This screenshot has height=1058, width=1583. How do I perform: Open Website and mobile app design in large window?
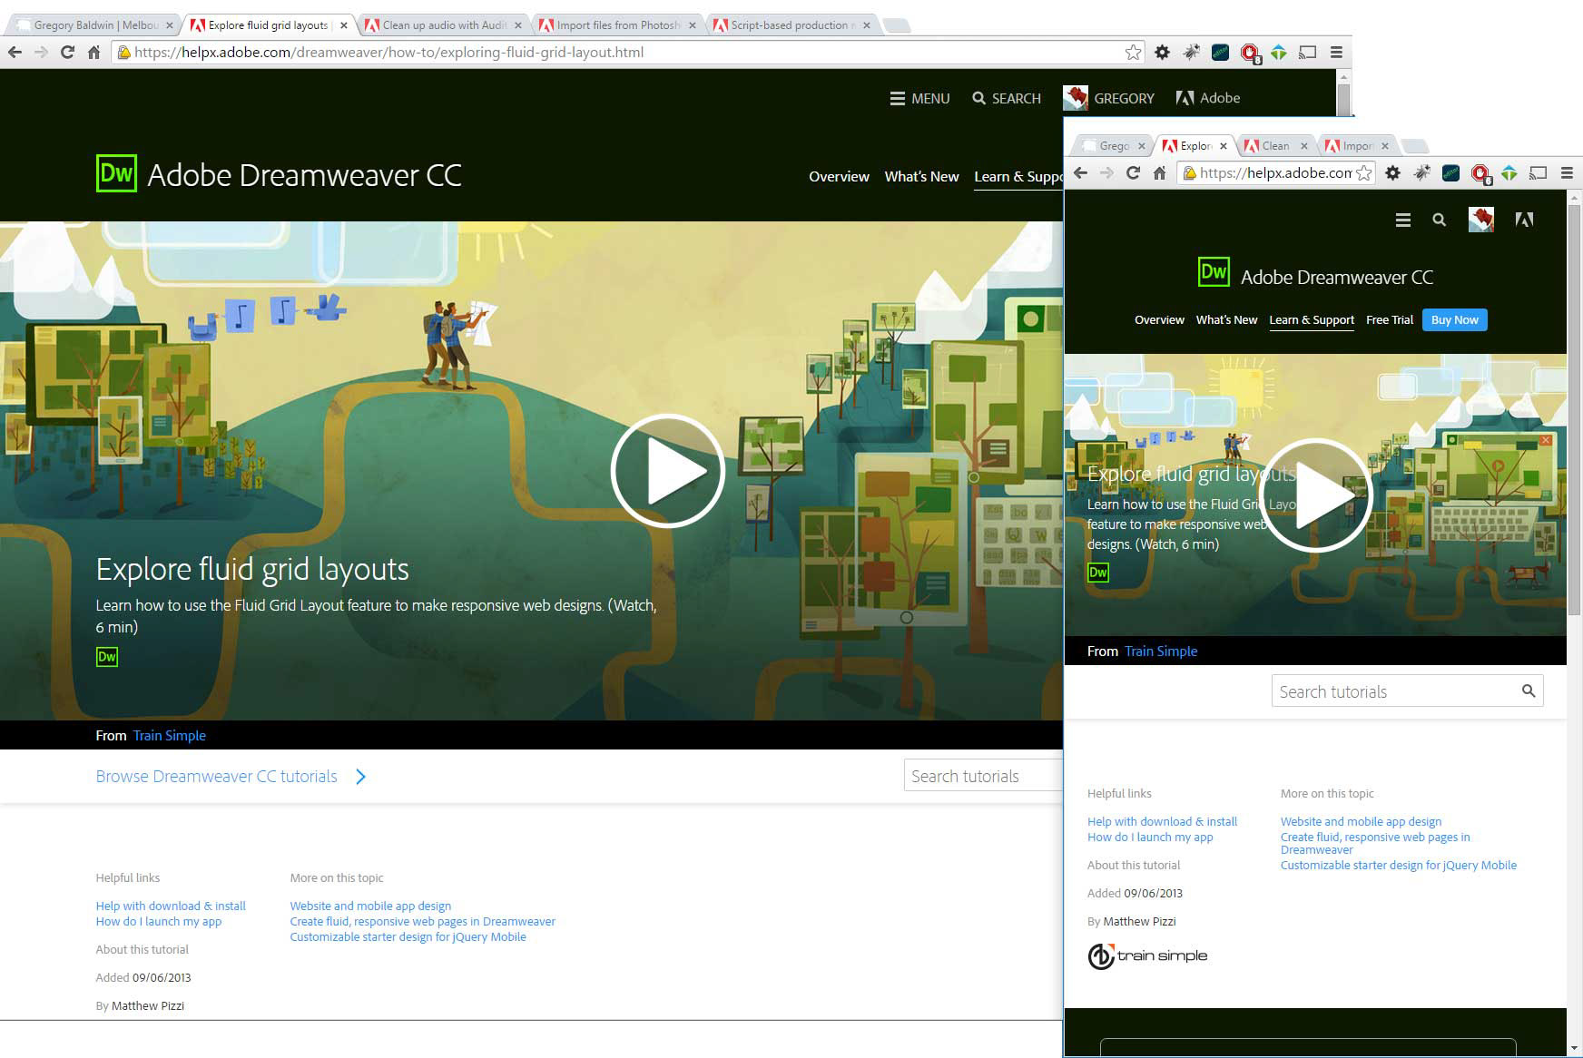tap(370, 906)
